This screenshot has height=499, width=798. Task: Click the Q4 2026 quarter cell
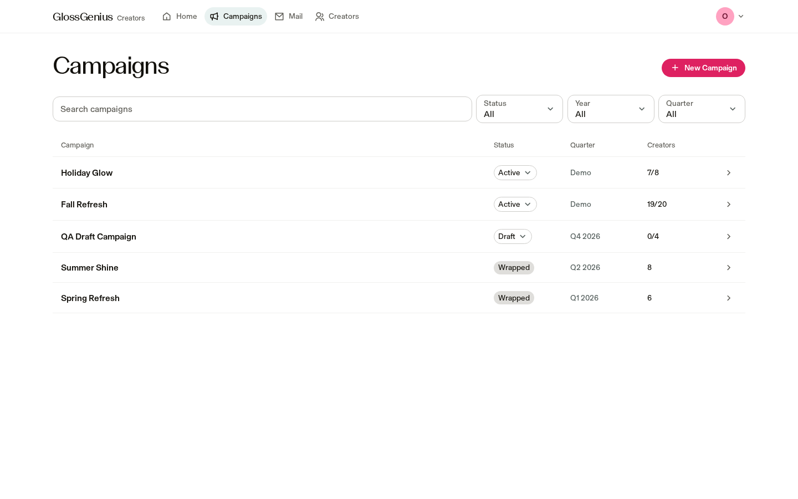pyautogui.click(x=585, y=237)
